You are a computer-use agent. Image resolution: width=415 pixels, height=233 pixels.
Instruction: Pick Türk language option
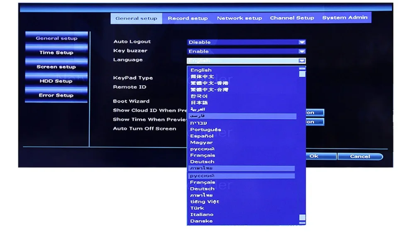(x=197, y=208)
